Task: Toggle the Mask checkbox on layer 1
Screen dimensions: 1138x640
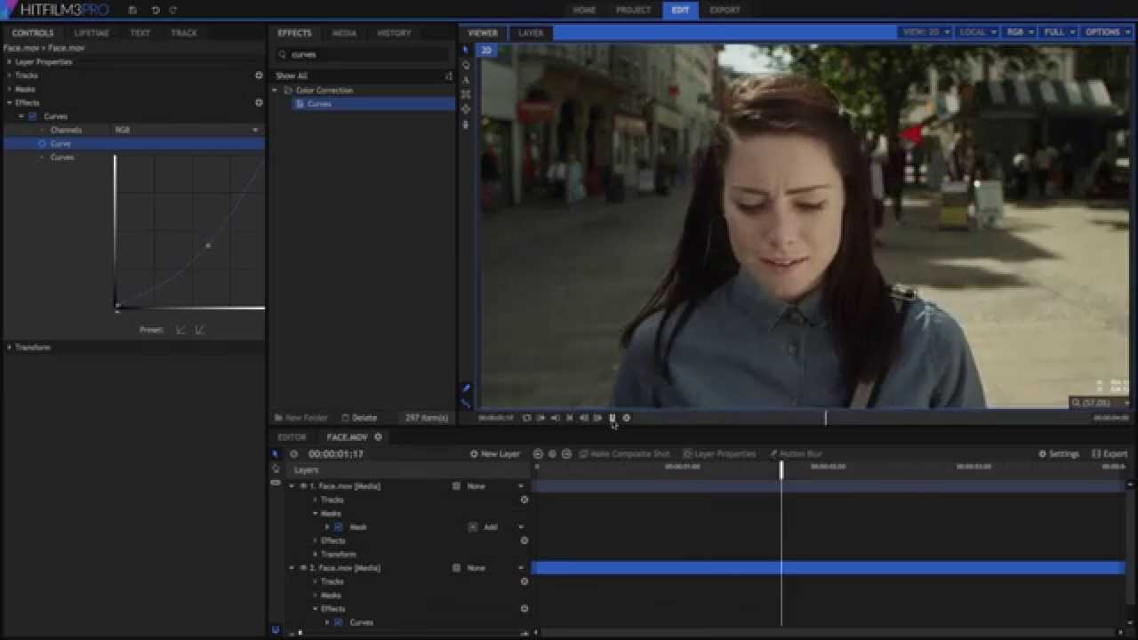Action: pyautogui.click(x=338, y=527)
